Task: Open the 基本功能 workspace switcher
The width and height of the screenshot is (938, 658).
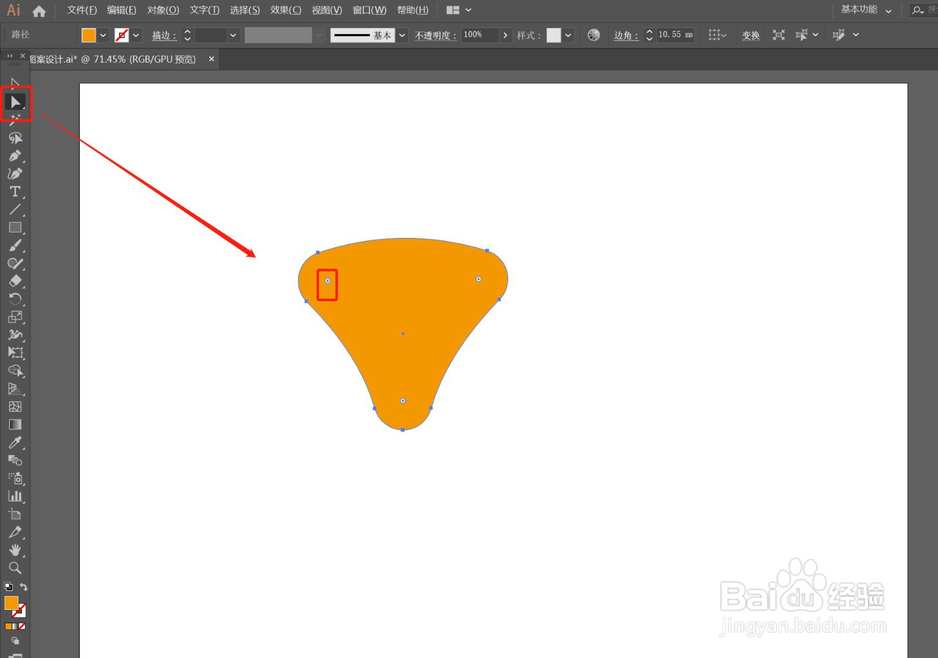Action: 866,10
